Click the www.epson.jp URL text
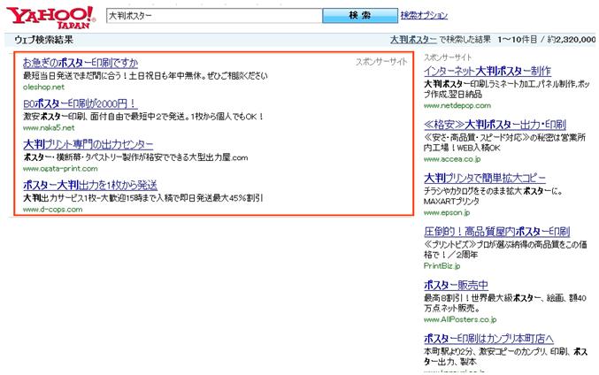Viewport: 599px width, 375px height. pyautogui.click(x=447, y=212)
